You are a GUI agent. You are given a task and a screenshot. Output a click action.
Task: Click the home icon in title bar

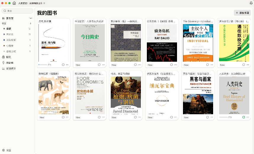(14, 3)
